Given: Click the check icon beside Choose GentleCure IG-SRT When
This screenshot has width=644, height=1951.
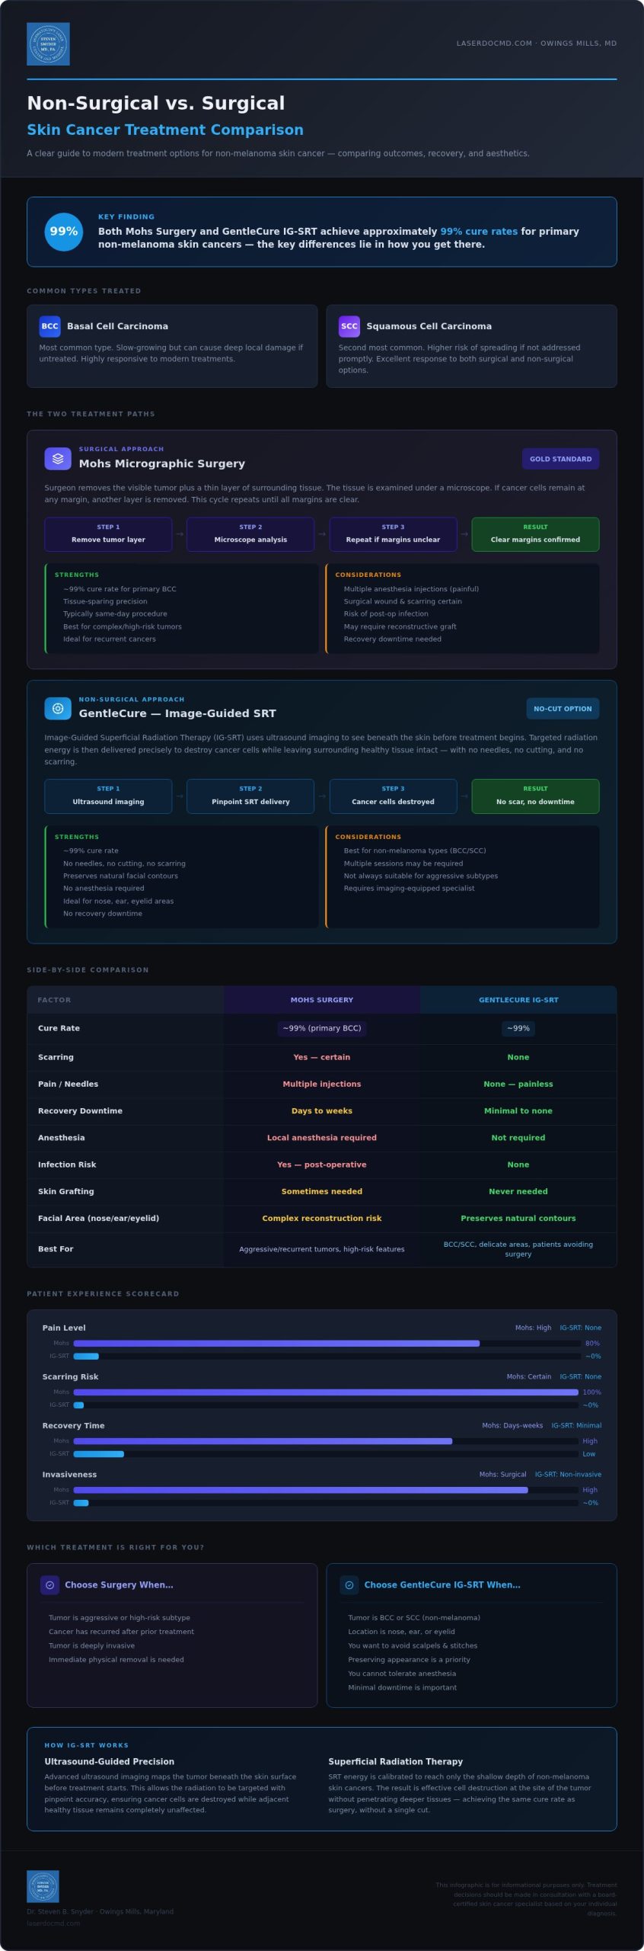Looking at the screenshot, I should pos(349,1585).
